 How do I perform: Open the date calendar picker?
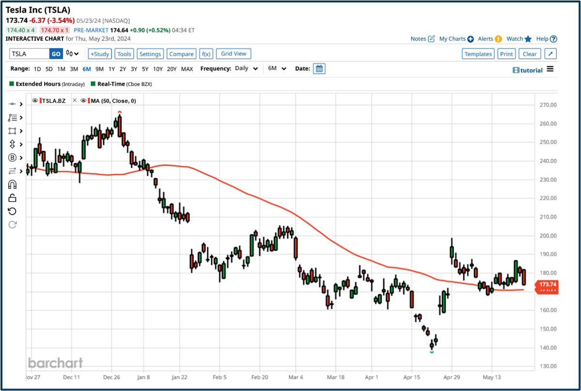coord(319,69)
